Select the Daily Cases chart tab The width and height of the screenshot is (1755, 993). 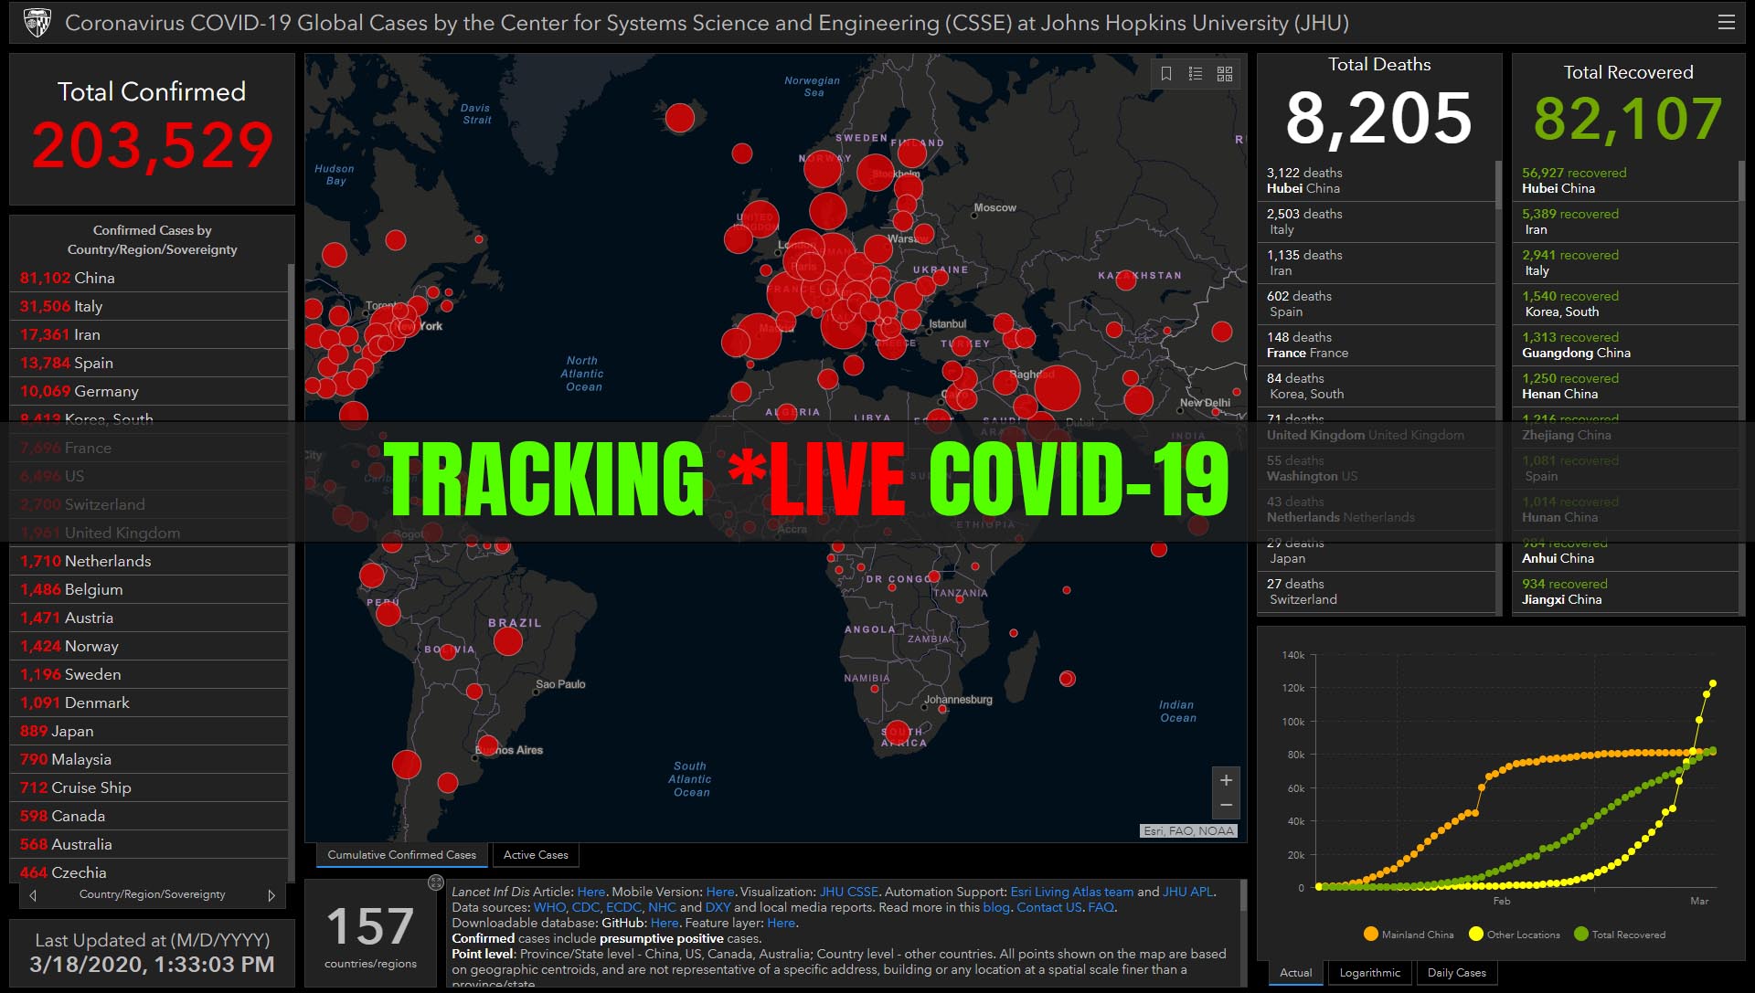click(1456, 973)
